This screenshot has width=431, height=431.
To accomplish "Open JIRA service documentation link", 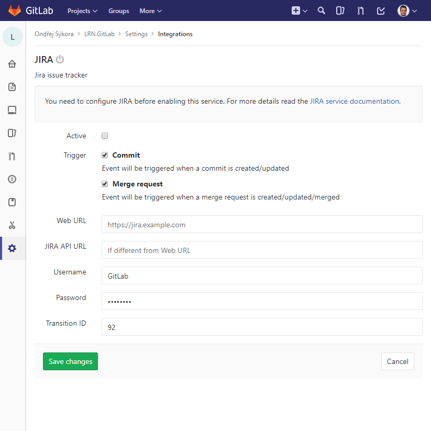I will [x=355, y=101].
